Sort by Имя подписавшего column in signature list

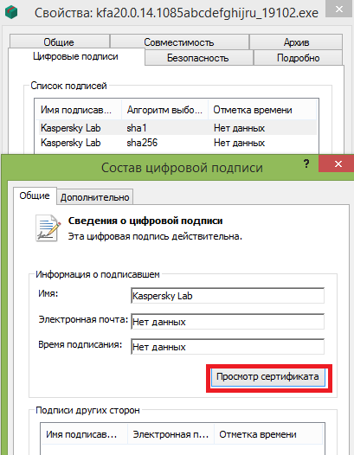point(78,110)
